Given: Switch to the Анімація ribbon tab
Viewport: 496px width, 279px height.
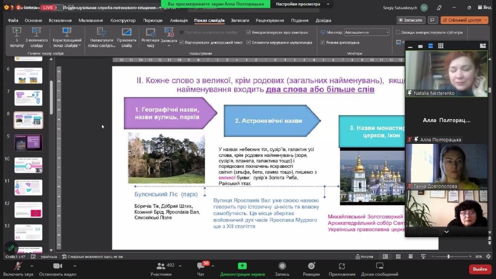Looking at the screenshot, I should (179, 20).
